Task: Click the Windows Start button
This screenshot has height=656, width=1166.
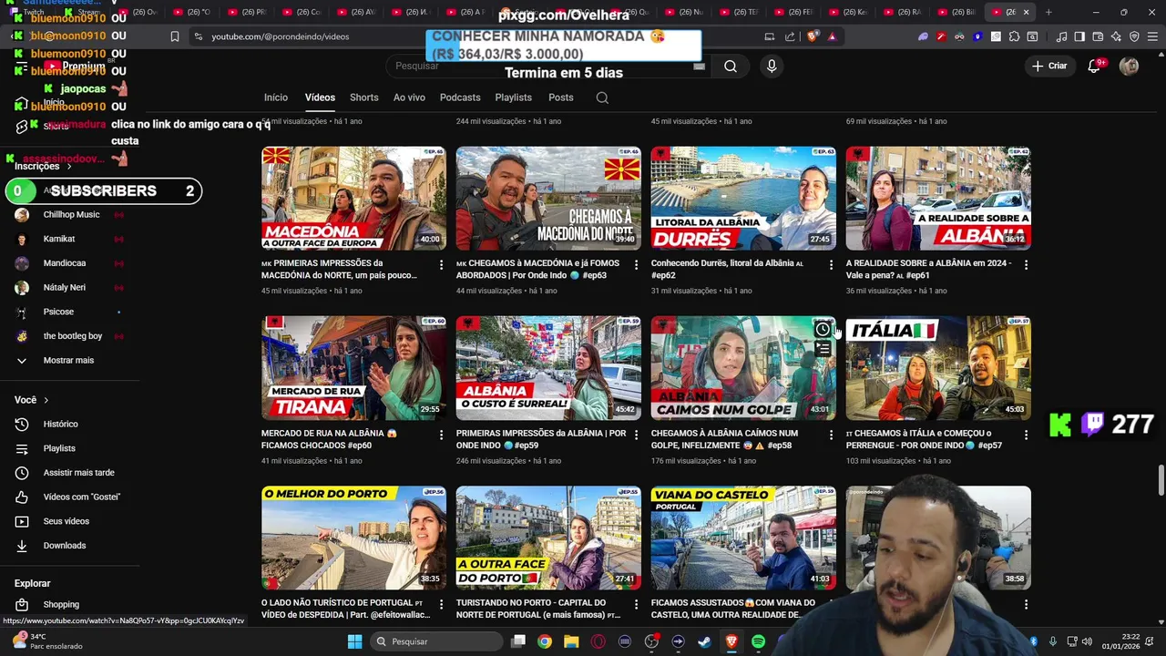Action: coord(354,641)
